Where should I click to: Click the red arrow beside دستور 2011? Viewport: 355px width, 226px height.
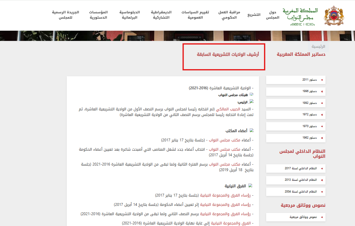322,80
